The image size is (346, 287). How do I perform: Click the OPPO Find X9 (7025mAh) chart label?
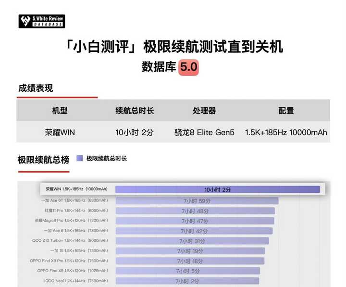pyautogui.click(x=73, y=271)
